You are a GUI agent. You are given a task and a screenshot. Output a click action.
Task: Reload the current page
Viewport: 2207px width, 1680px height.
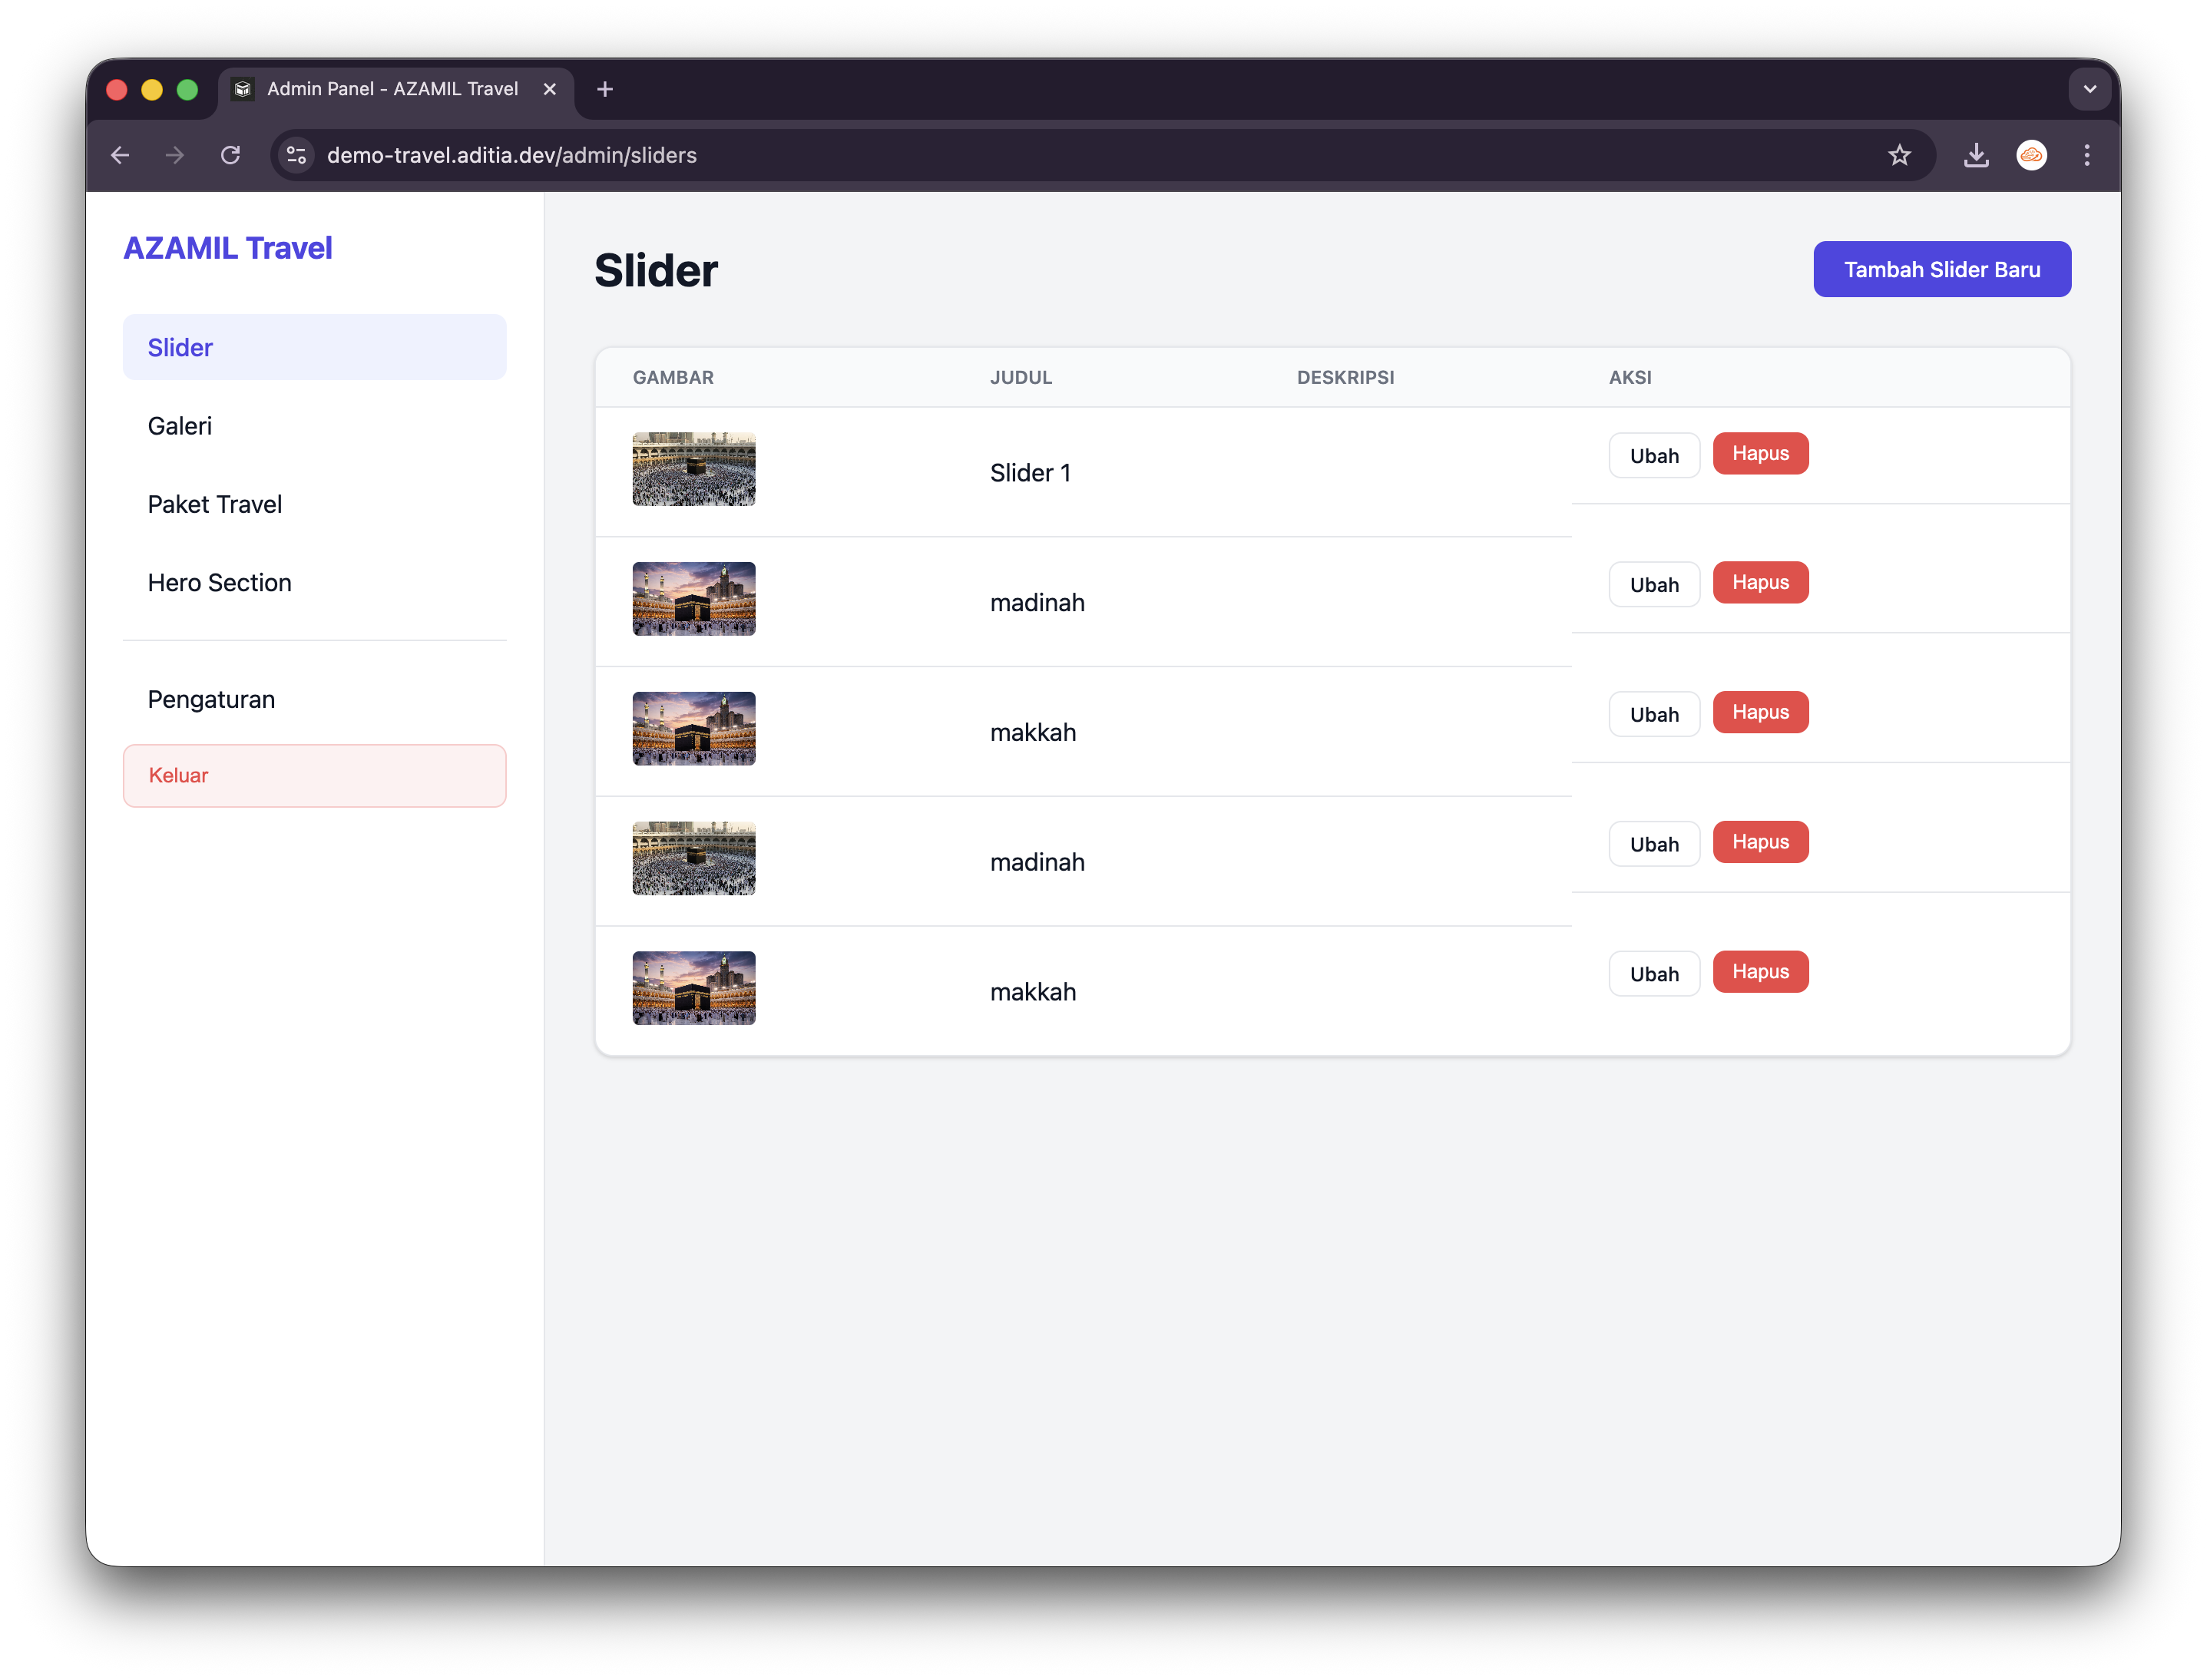point(231,155)
